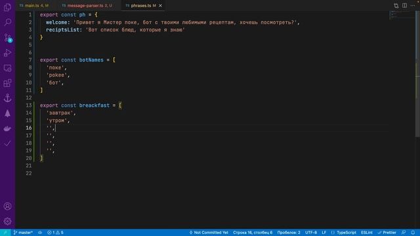Select the phrases.ts tab

(x=141, y=6)
